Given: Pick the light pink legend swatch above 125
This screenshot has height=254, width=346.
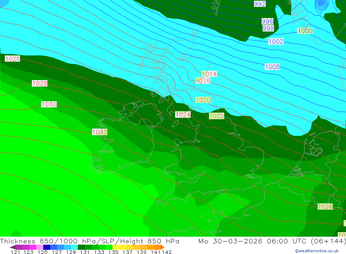Looking at the screenshot, I should point(40,247).
